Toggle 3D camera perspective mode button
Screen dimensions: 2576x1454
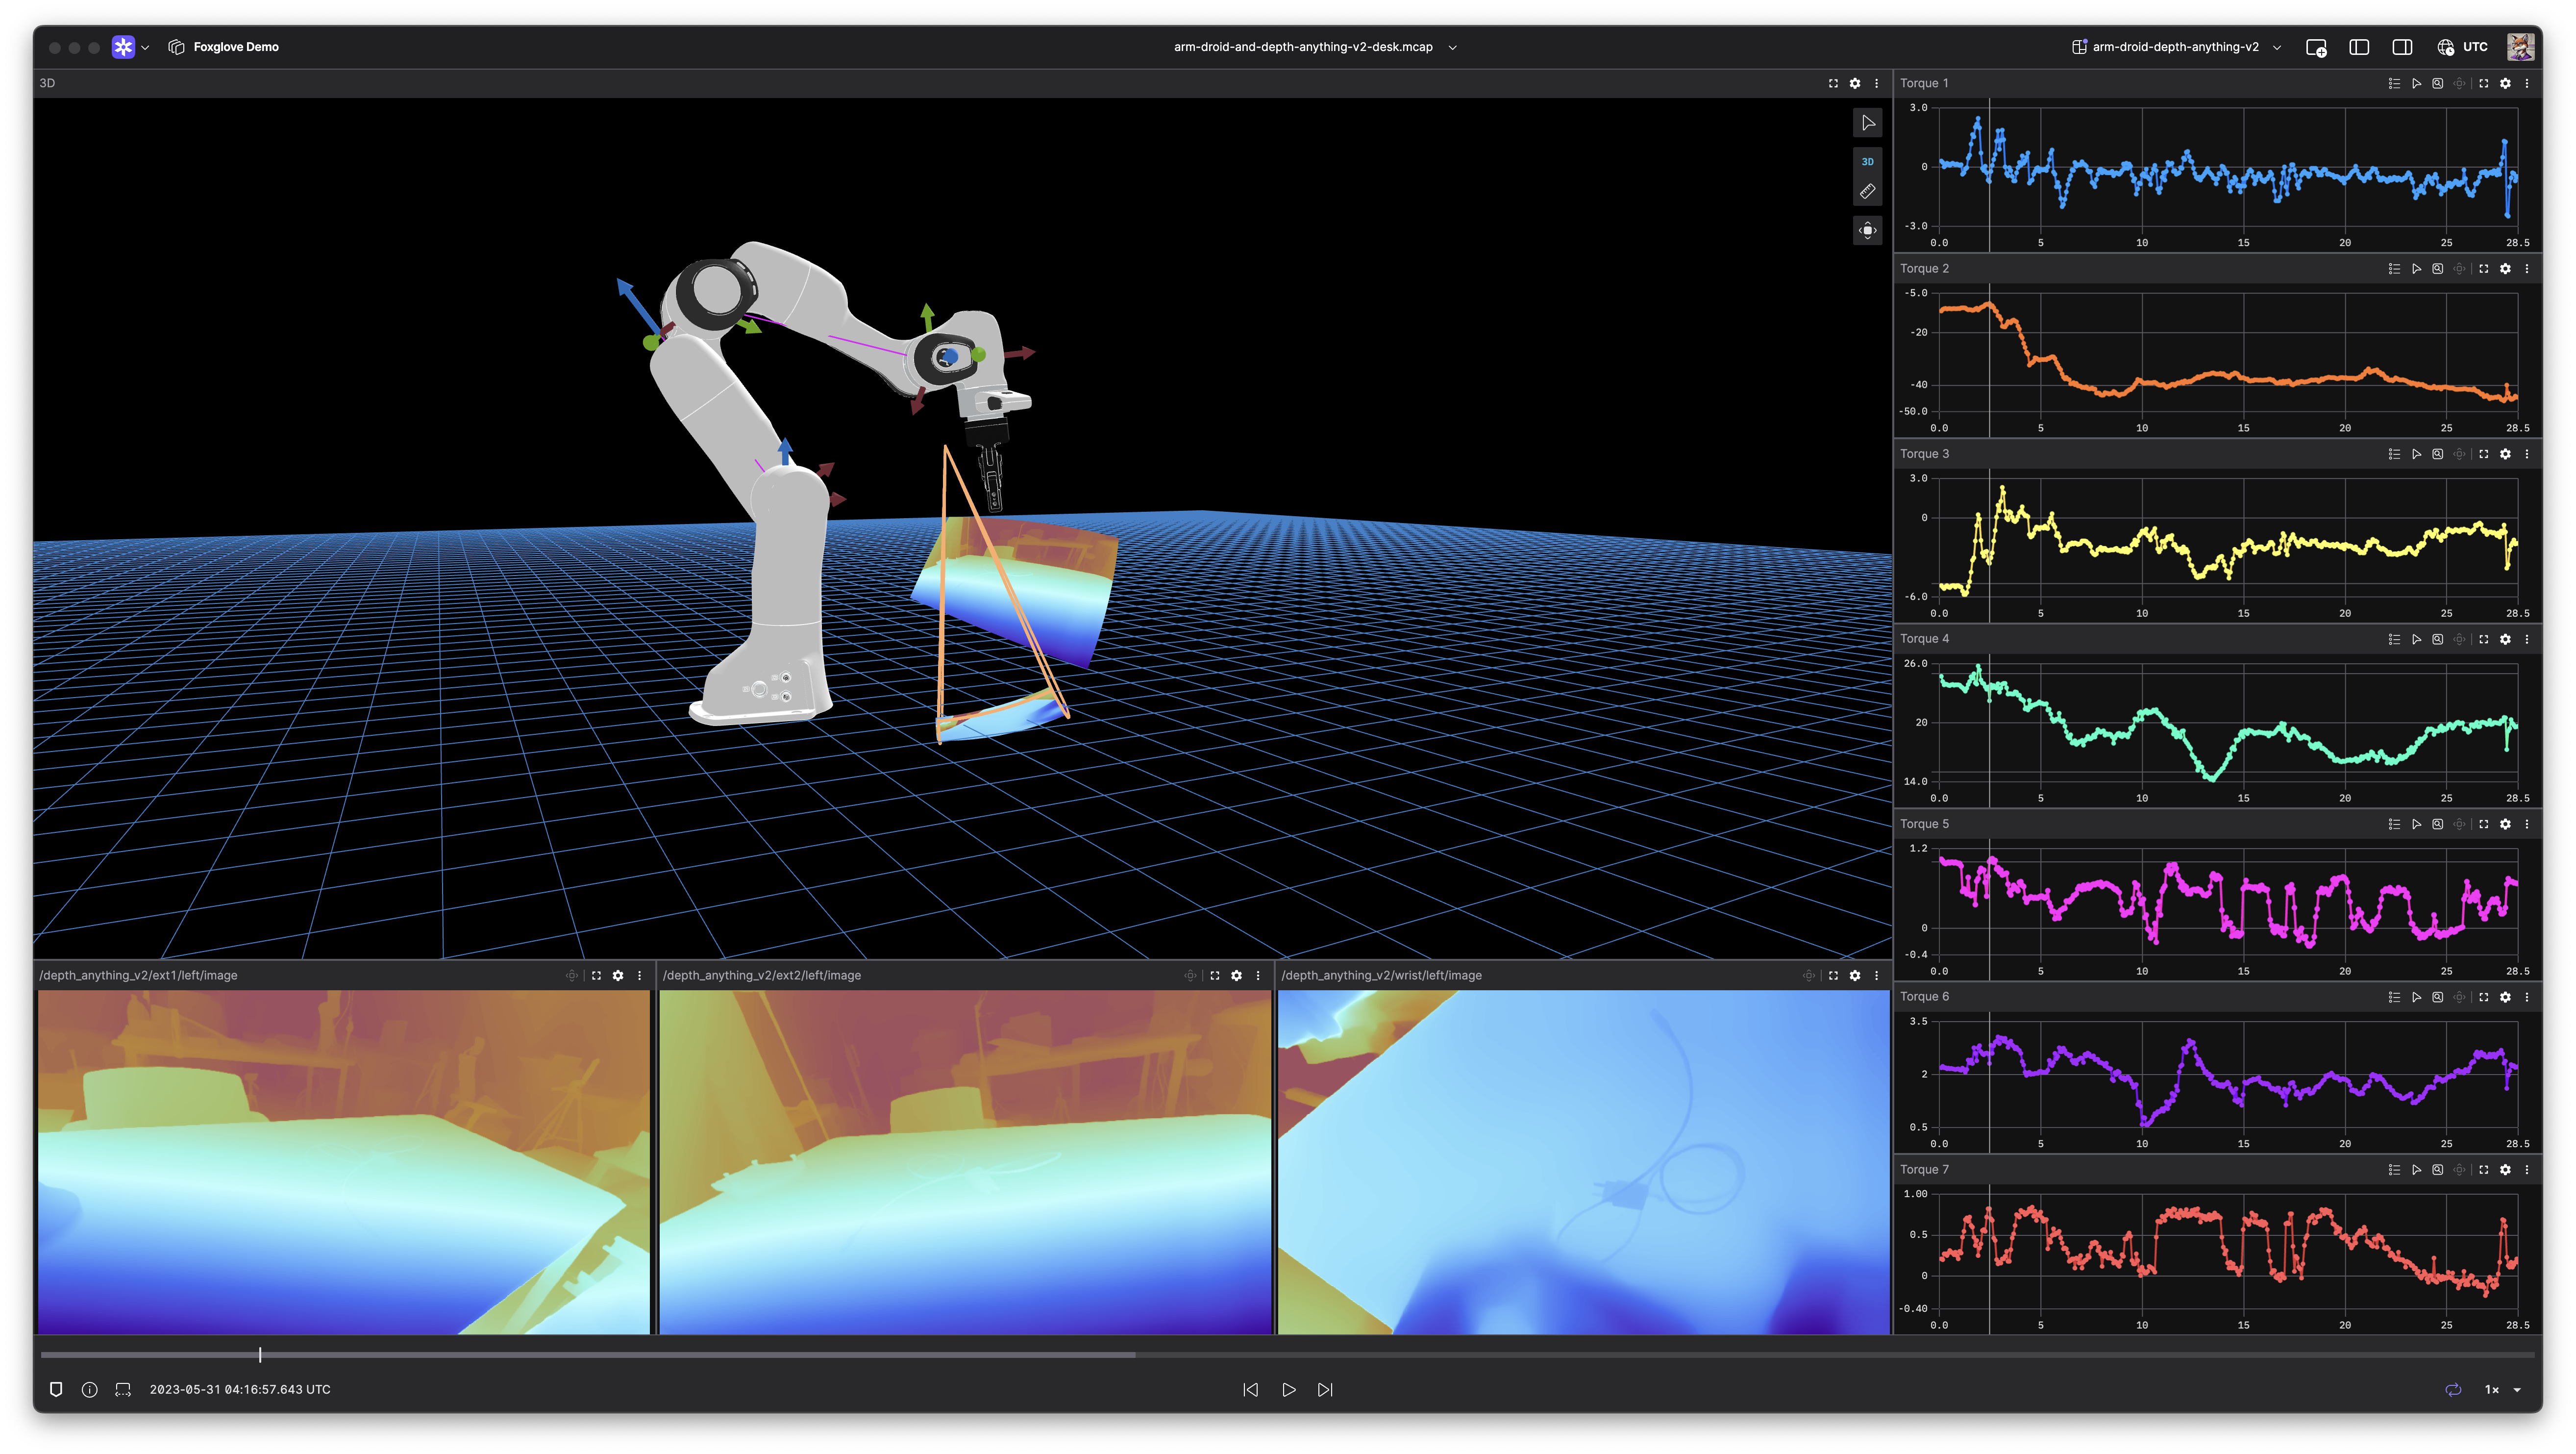1867,161
